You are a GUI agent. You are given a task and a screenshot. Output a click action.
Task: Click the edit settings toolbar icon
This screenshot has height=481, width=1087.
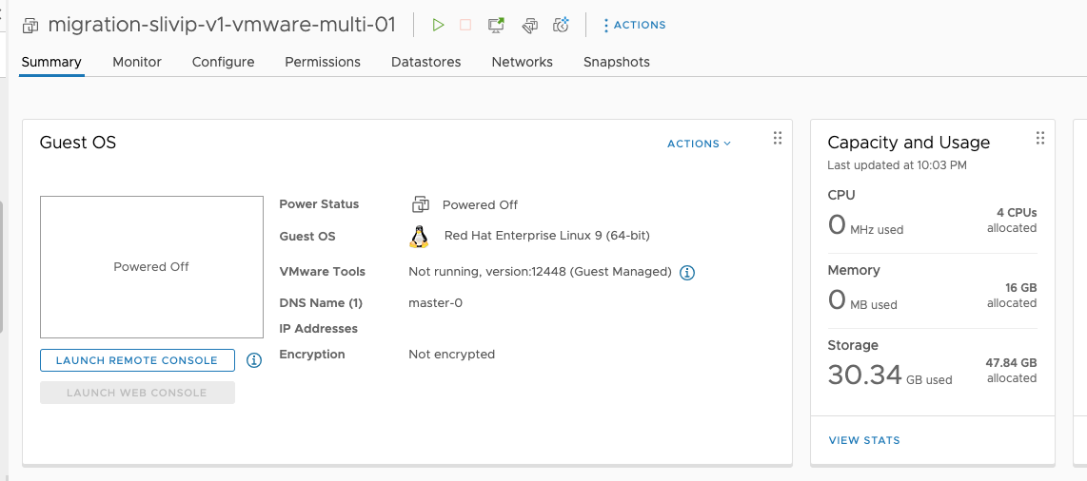point(530,26)
